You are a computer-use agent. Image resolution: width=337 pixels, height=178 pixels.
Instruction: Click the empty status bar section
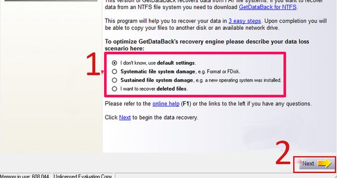coord(226,176)
